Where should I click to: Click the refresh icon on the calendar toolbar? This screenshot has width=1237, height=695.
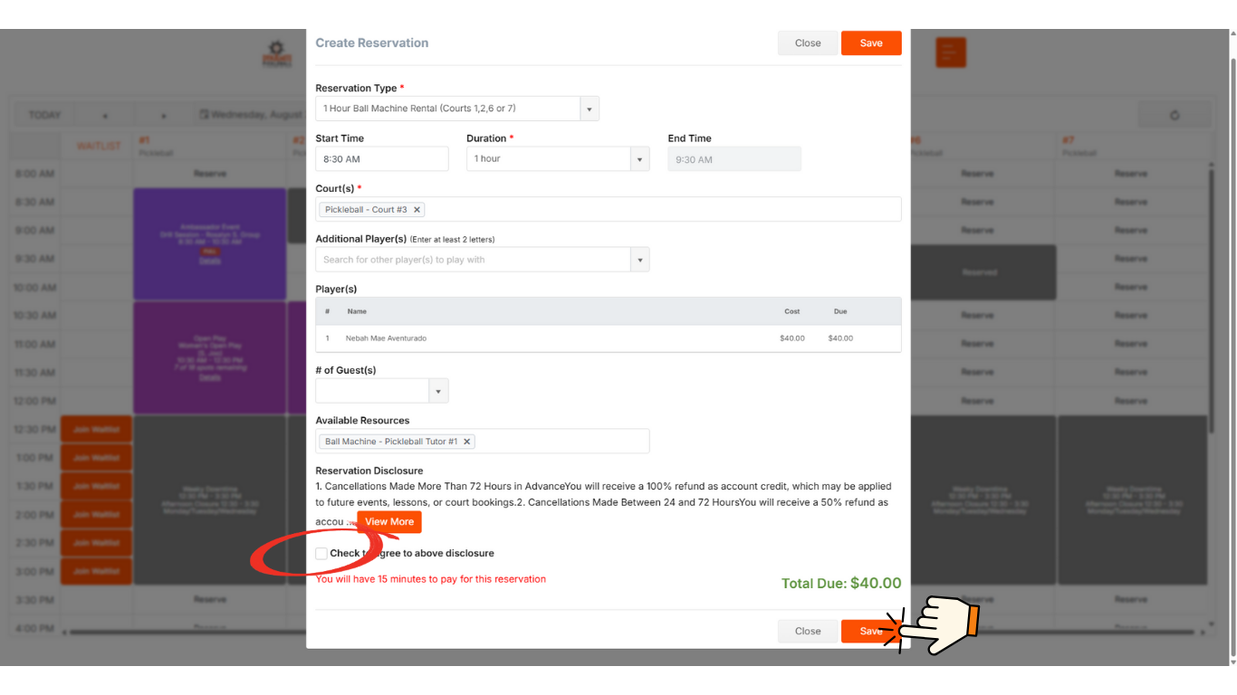pos(1175,114)
